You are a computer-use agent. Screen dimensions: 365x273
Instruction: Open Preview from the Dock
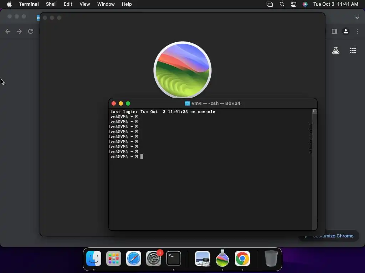[x=202, y=258]
